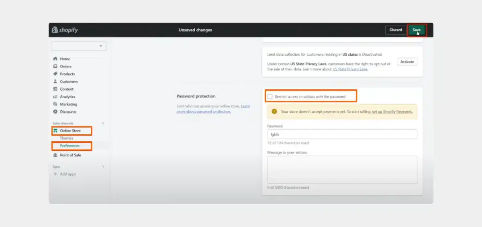Screen dimensions: 482x227
Task: Click '12 of 100 characters used' text
Action: (x=288, y=143)
